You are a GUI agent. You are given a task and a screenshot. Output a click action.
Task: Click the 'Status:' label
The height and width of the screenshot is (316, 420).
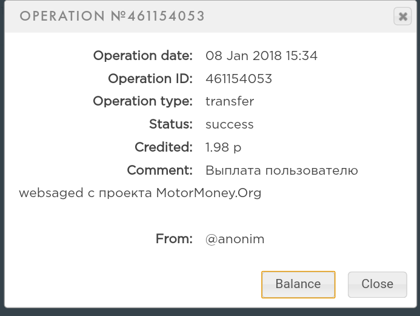click(170, 124)
